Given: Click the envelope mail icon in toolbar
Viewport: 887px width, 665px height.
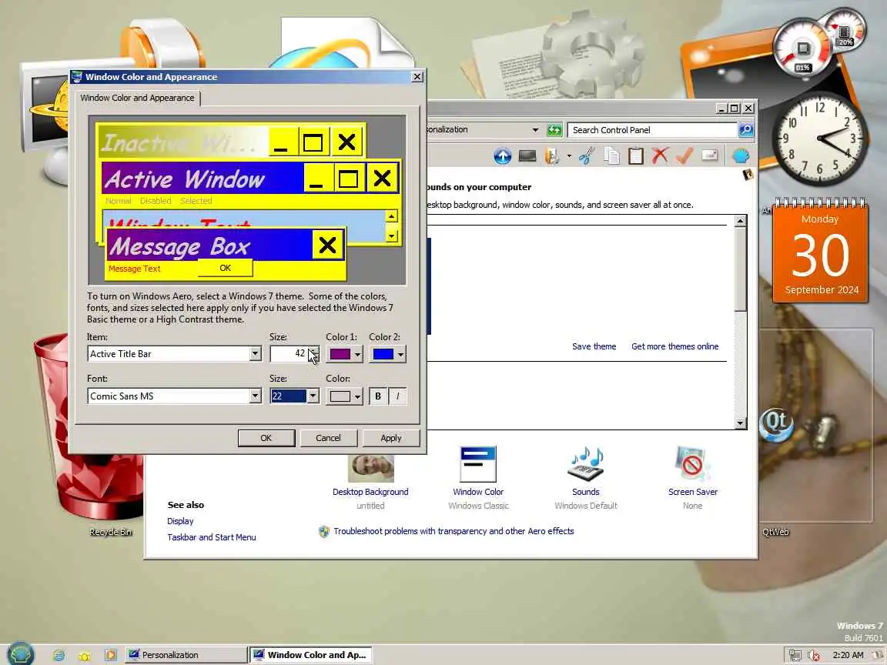Looking at the screenshot, I should [x=709, y=155].
